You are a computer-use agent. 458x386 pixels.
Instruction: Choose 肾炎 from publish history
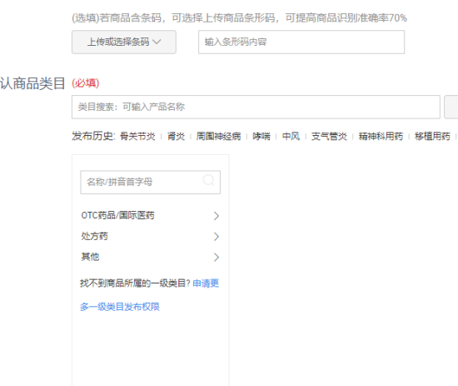click(x=177, y=136)
